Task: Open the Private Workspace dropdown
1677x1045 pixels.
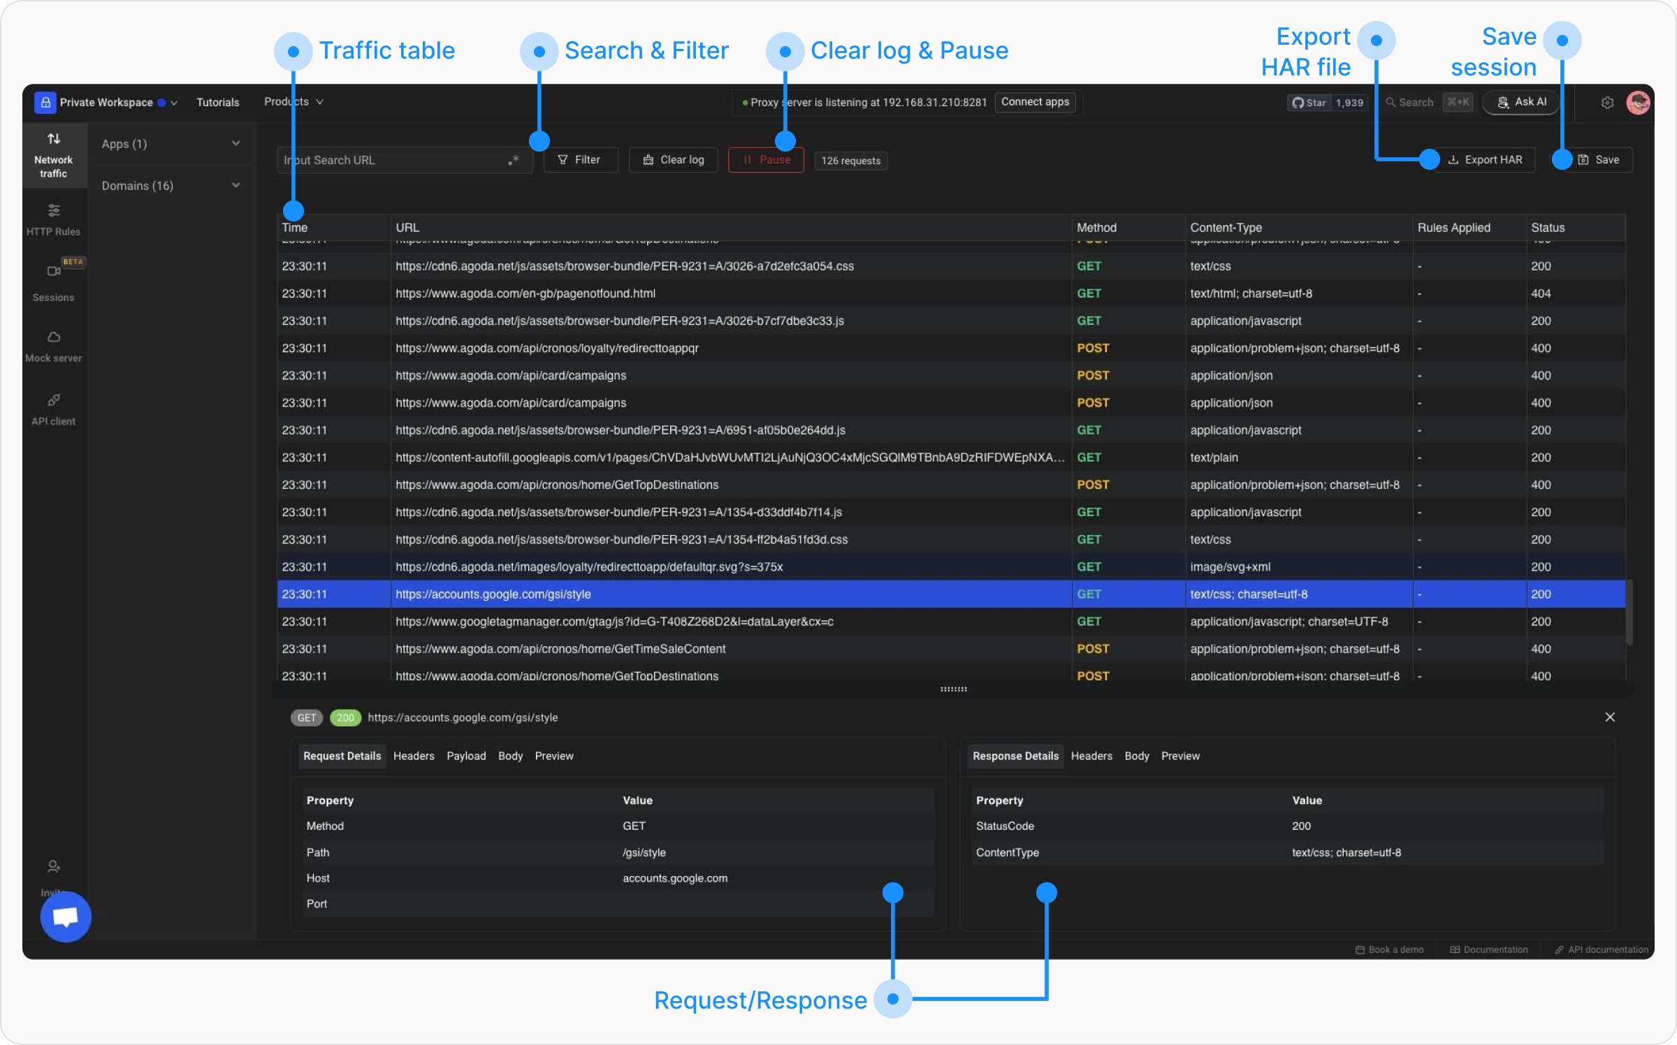Action: point(106,103)
